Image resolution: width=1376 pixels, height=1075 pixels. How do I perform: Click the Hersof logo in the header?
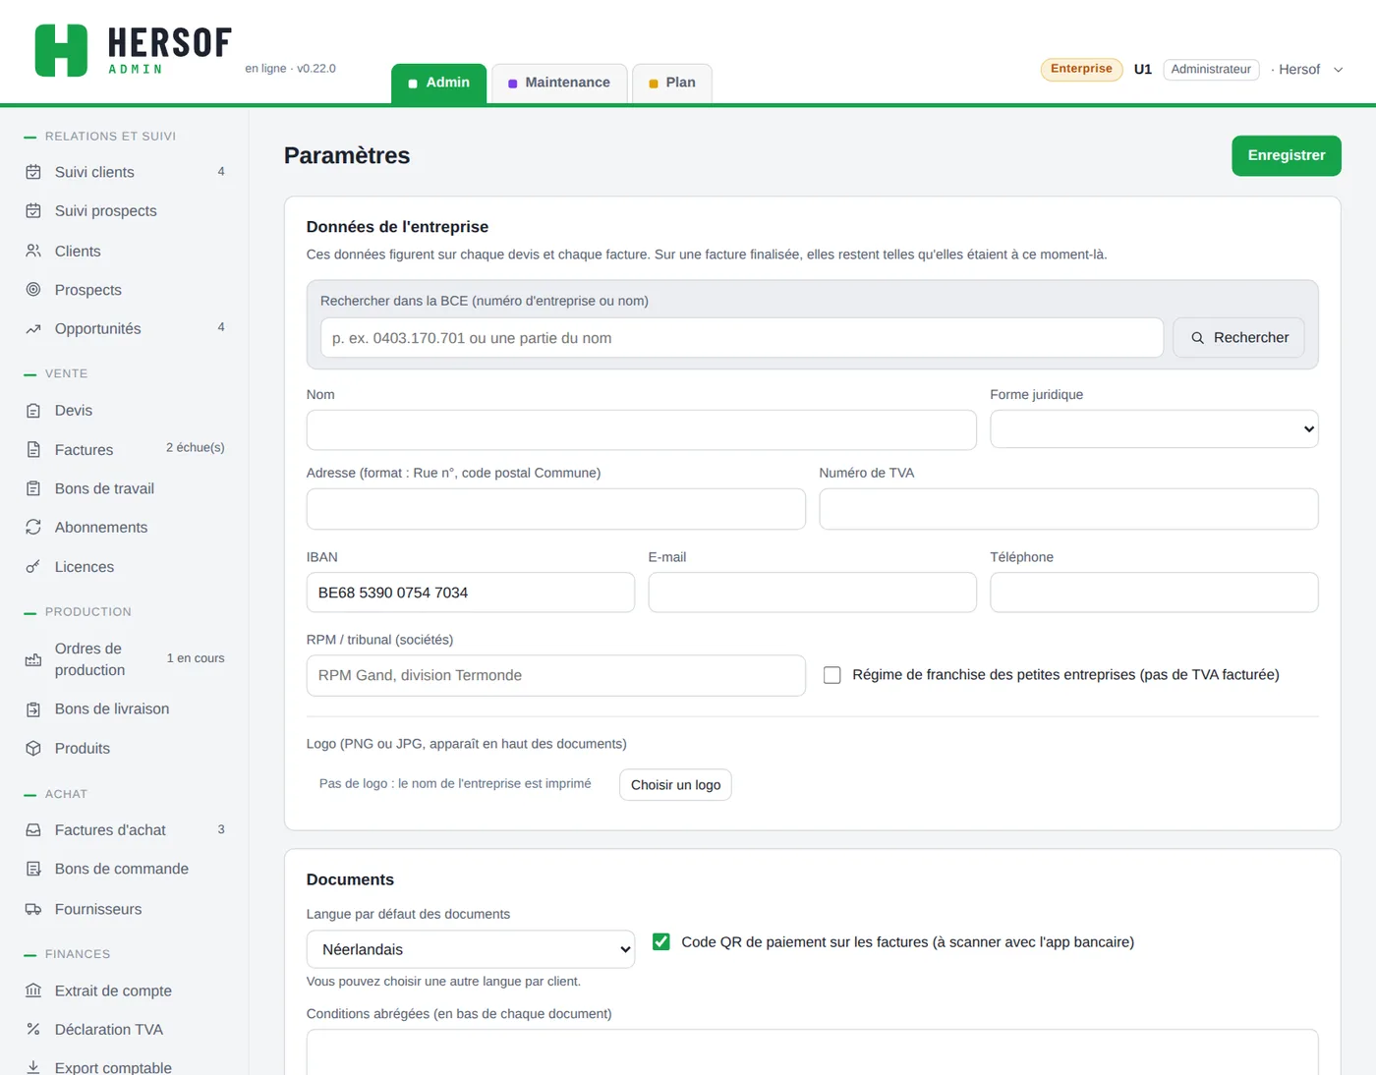pos(133,50)
